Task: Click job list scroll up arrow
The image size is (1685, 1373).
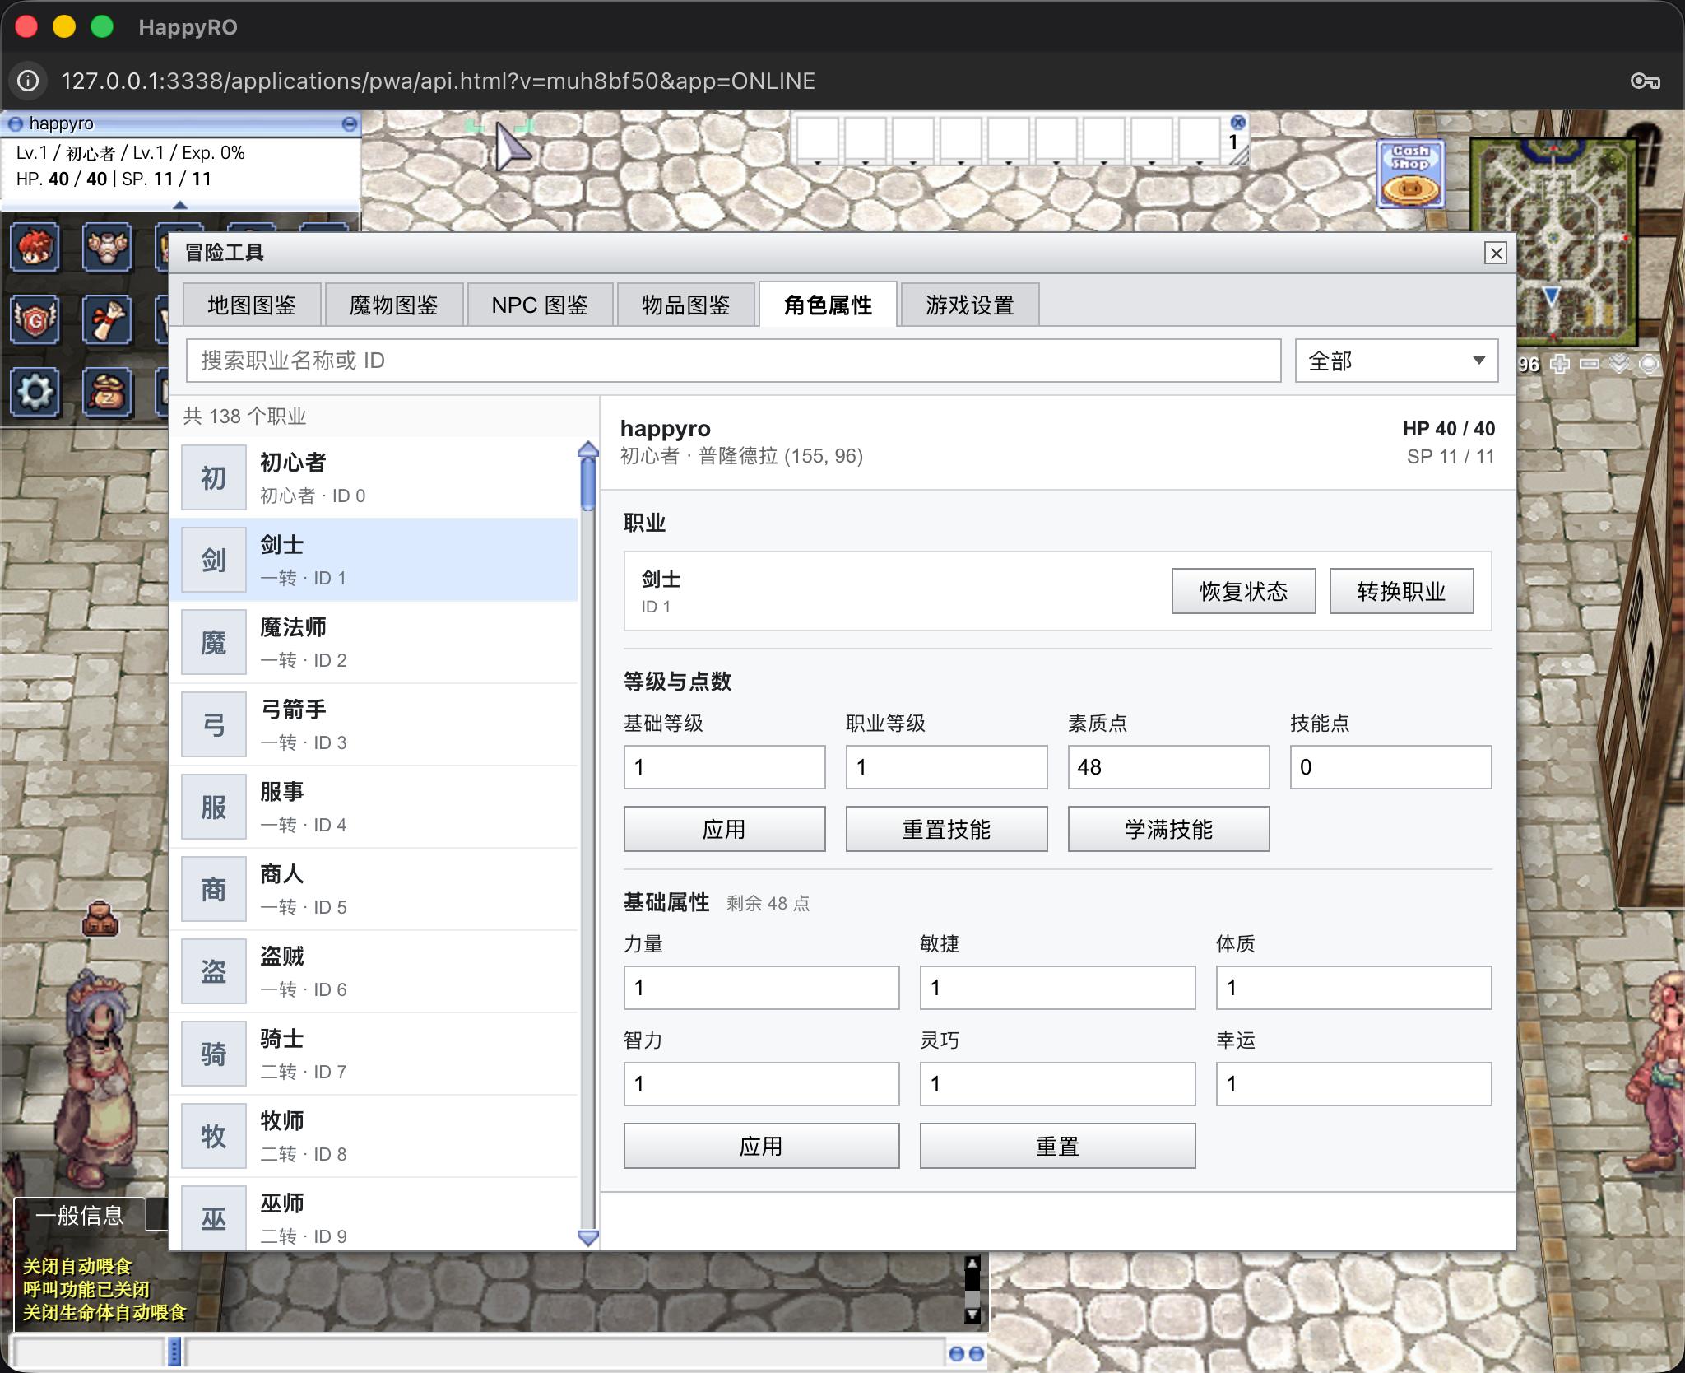Action: click(588, 449)
